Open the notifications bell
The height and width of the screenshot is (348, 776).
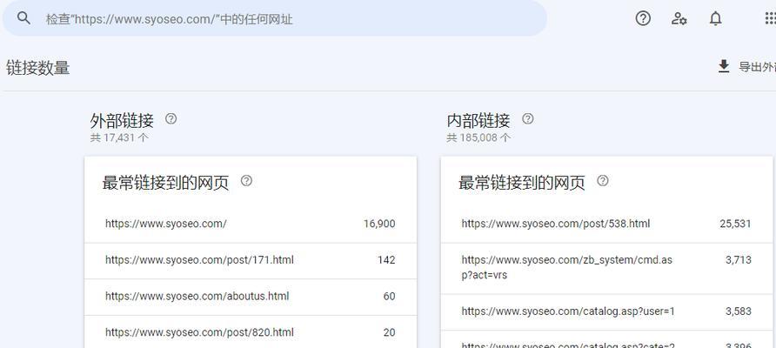pos(715,19)
